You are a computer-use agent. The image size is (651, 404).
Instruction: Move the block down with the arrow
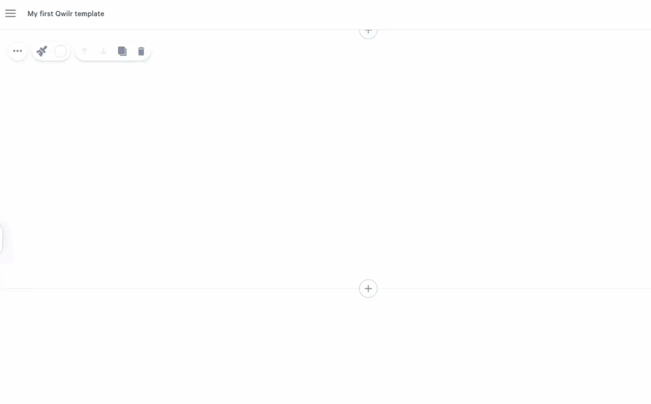[x=104, y=51]
